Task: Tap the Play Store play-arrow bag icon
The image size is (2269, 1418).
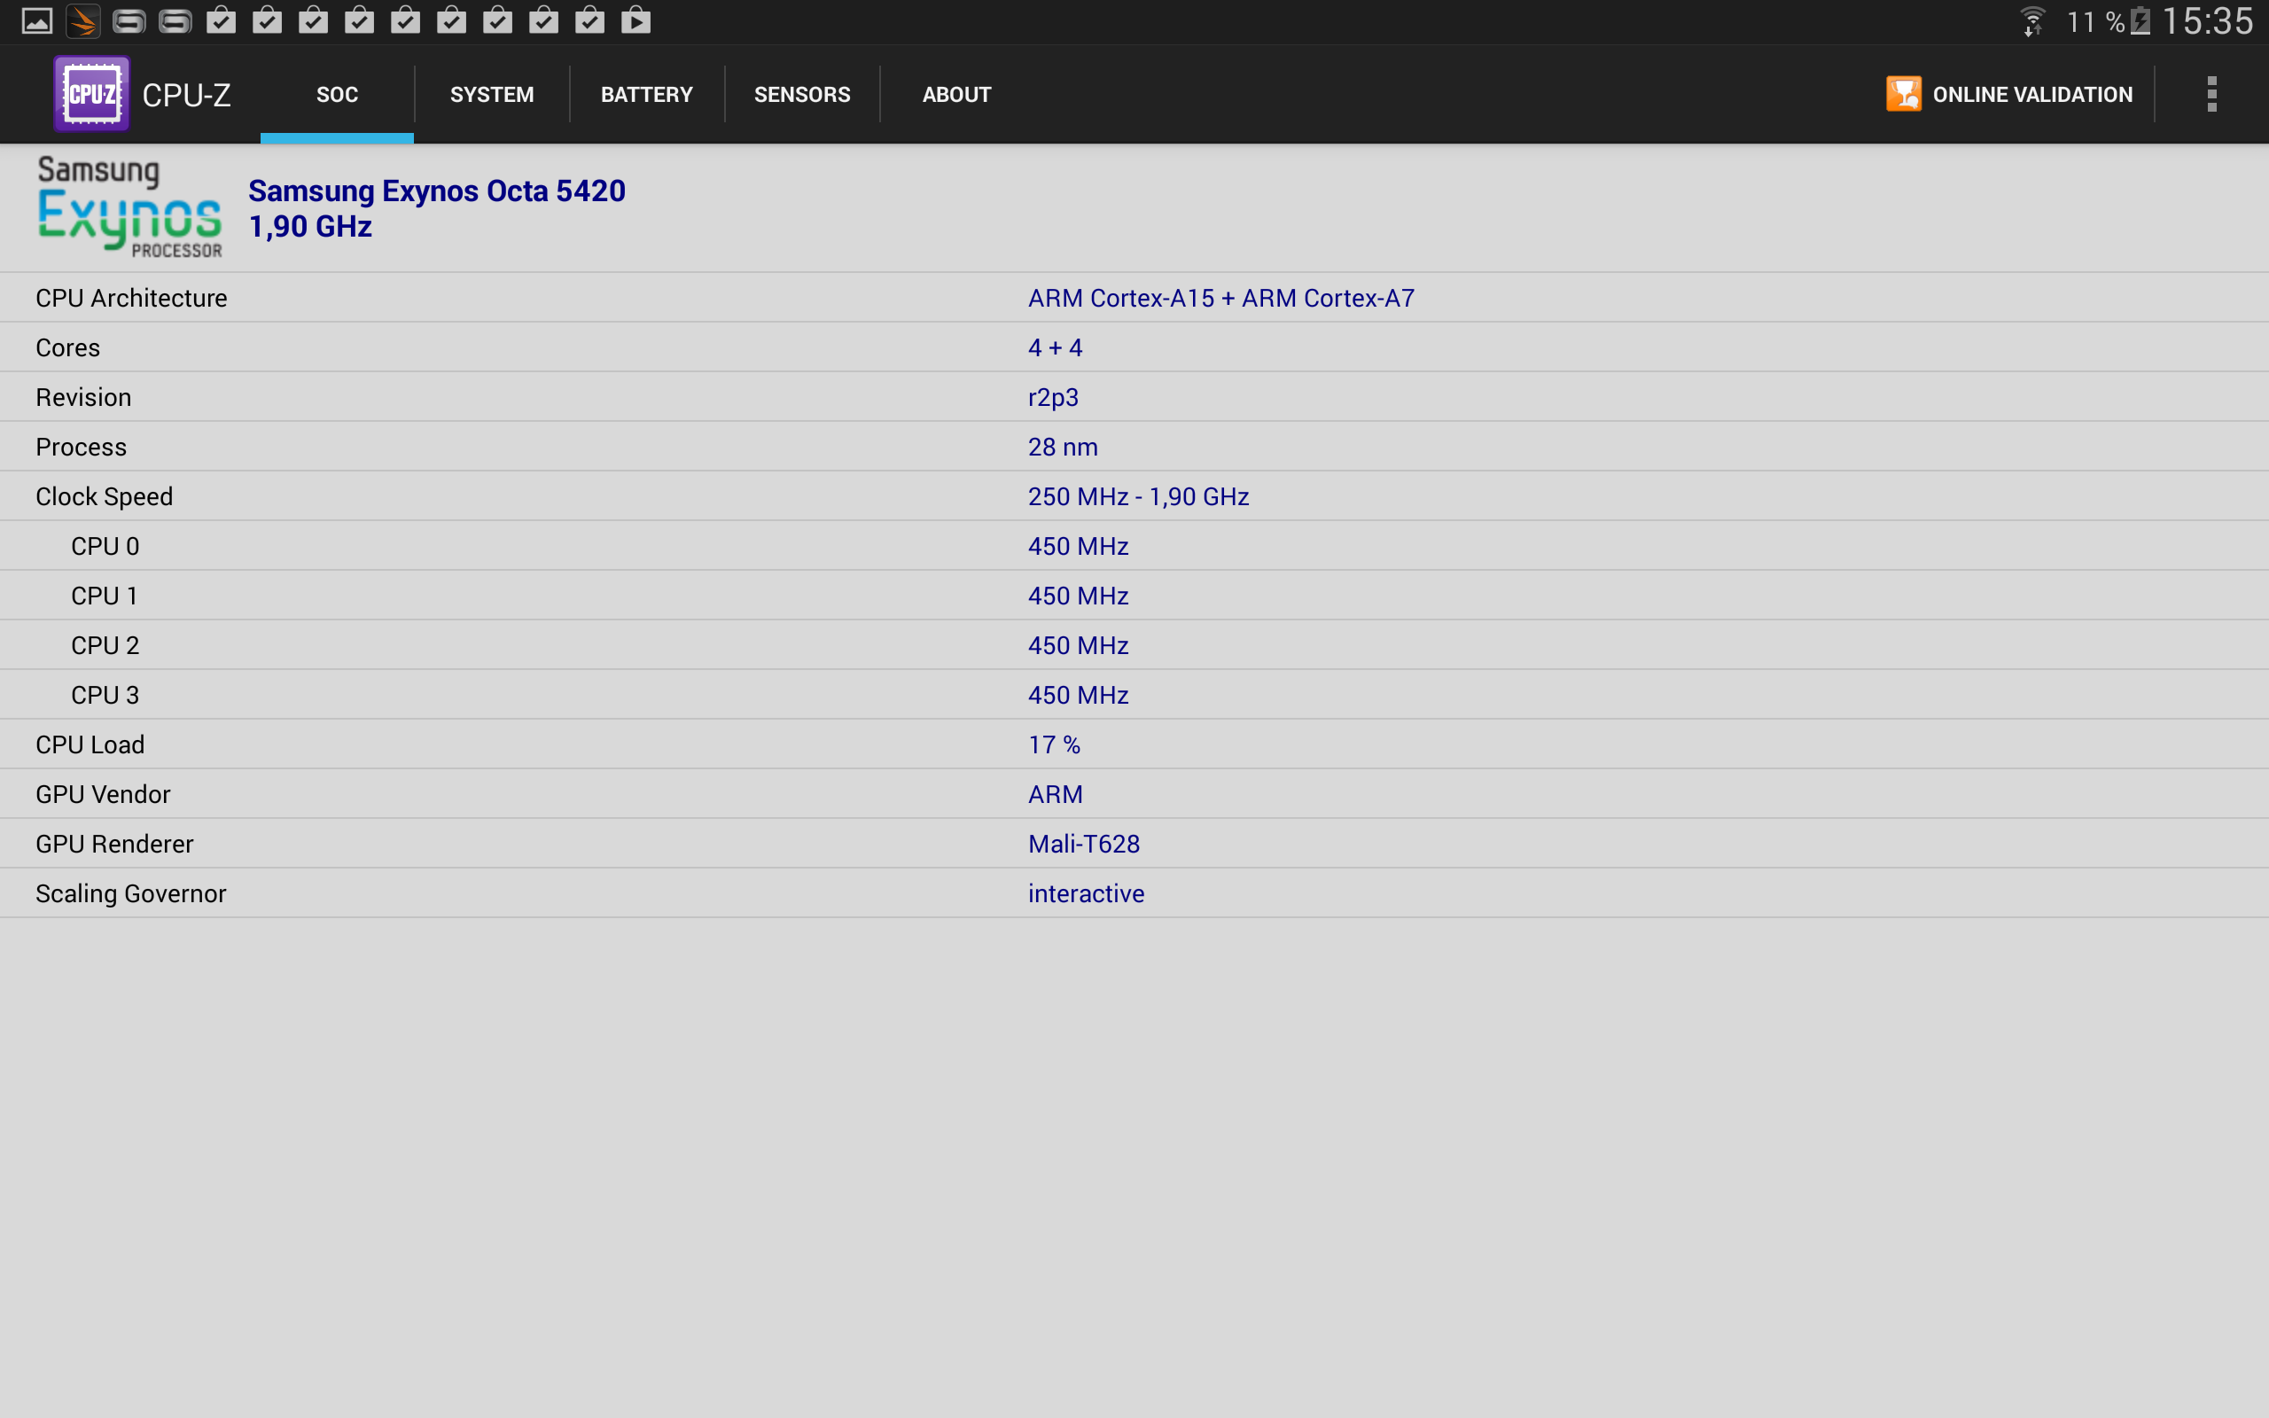Action: (x=635, y=20)
